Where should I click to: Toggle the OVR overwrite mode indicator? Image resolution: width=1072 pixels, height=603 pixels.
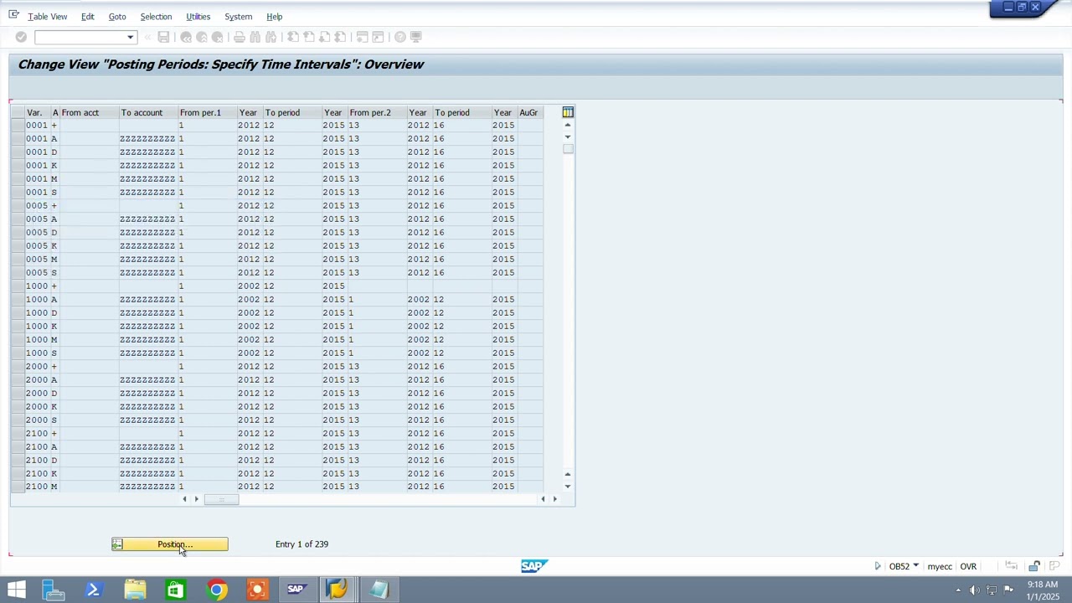(968, 566)
